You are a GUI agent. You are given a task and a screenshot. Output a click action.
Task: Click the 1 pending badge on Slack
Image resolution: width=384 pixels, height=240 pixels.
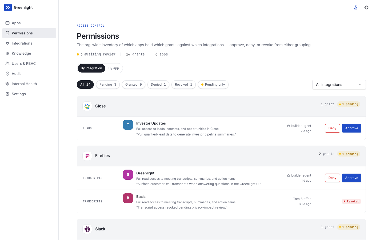tap(349, 227)
